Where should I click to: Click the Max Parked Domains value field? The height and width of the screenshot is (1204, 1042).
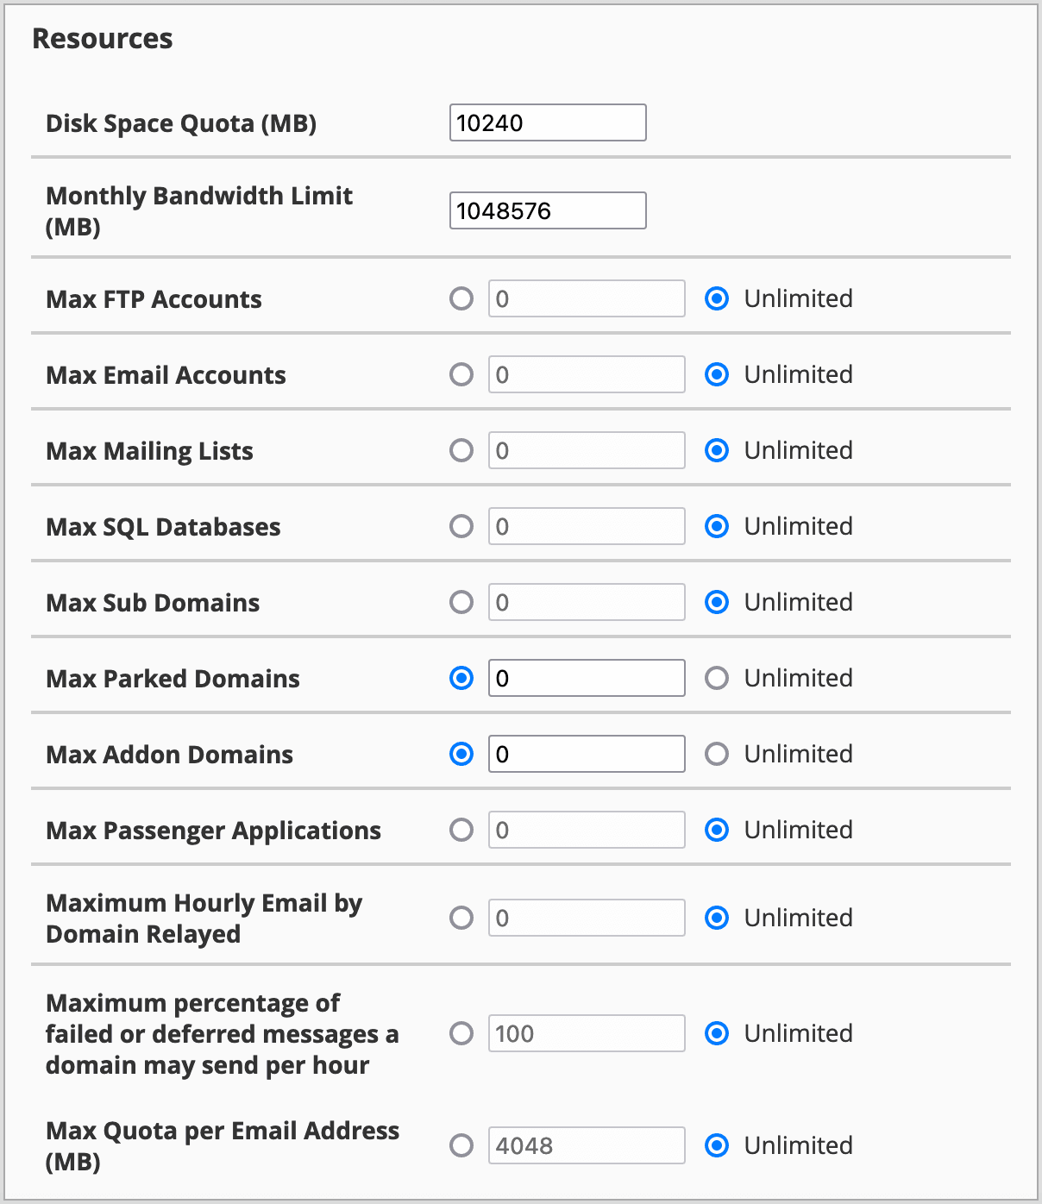[x=586, y=678]
